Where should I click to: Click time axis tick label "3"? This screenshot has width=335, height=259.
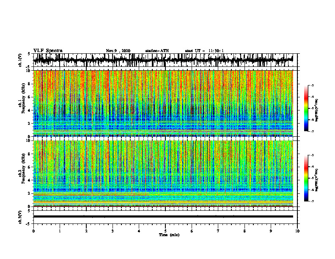pyautogui.click(x=113, y=231)
